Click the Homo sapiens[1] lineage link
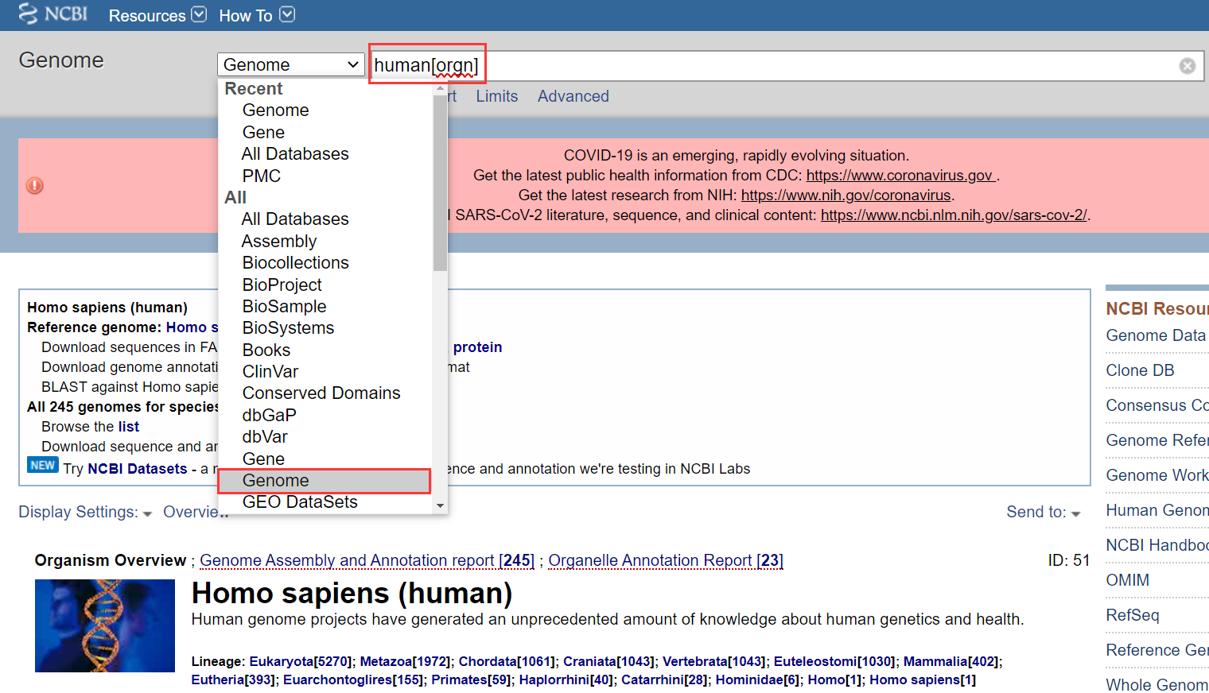The height and width of the screenshot is (693, 1209). tap(923, 679)
